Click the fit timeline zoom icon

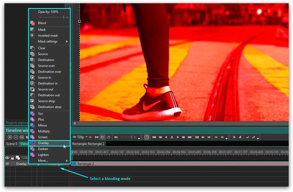[x=22, y=137]
